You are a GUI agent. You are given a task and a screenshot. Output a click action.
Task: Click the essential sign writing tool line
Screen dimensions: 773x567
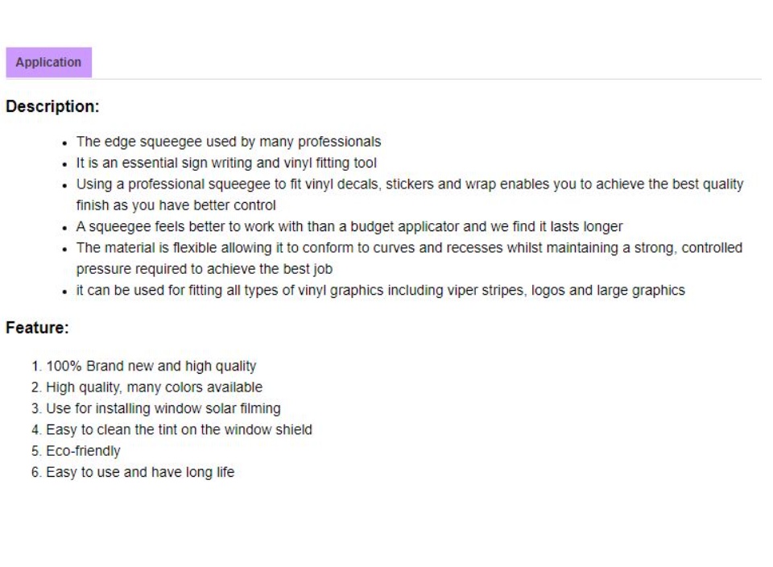[226, 163]
